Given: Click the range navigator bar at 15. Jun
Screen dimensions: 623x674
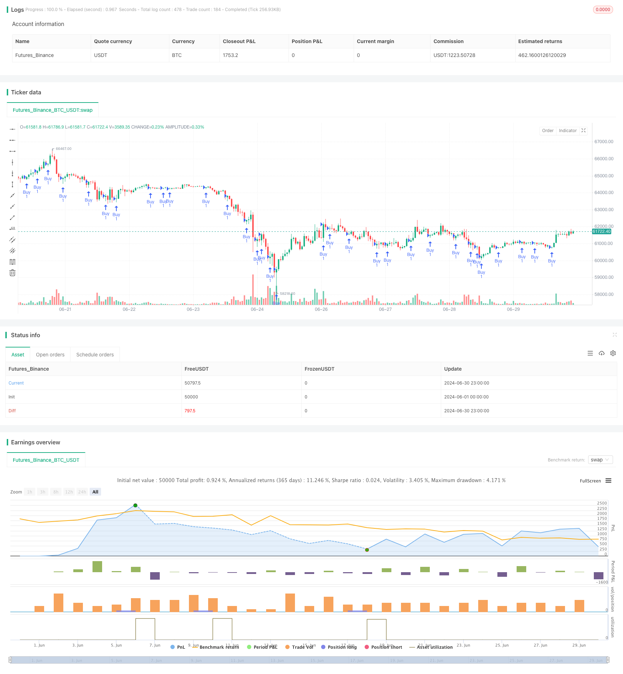Looking at the screenshot, I should click(x=317, y=660).
